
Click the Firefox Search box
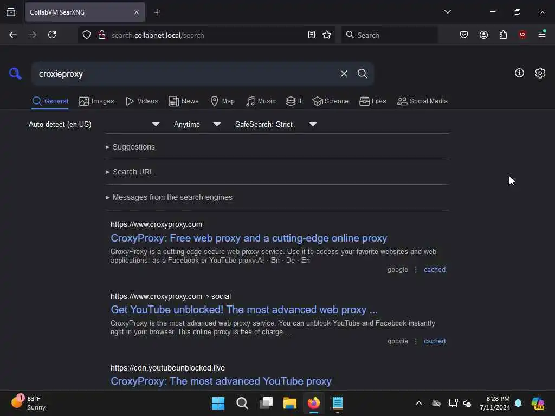[x=389, y=35]
